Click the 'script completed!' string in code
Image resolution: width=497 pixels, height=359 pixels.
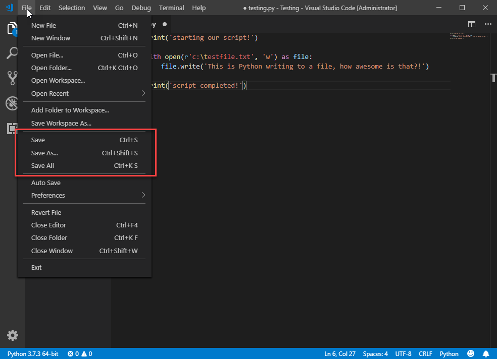206,85
